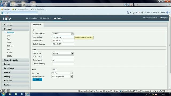Expand the Security section
The image size is (171, 96).
point(15,81)
